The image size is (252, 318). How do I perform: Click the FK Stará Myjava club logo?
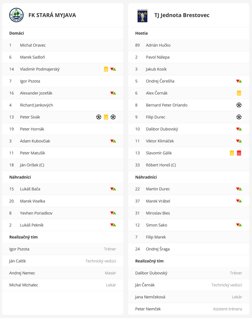click(16, 15)
